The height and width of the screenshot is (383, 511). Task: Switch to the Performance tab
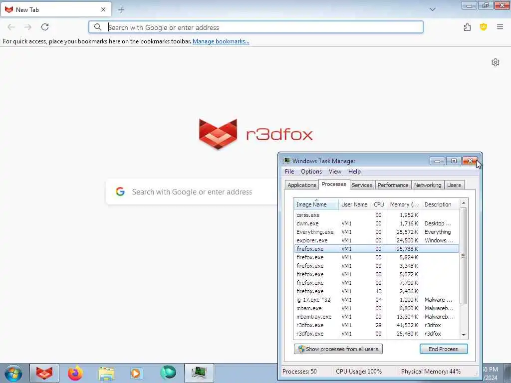pyautogui.click(x=393, y=185)
